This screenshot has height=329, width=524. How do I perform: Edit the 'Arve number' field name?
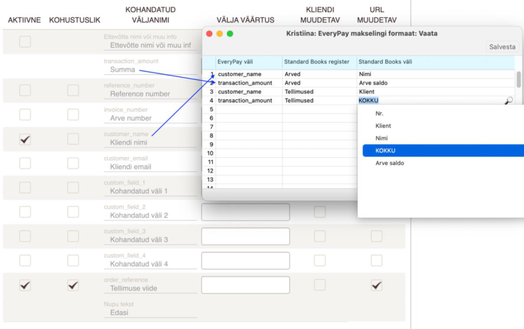[x=150, y=118]
